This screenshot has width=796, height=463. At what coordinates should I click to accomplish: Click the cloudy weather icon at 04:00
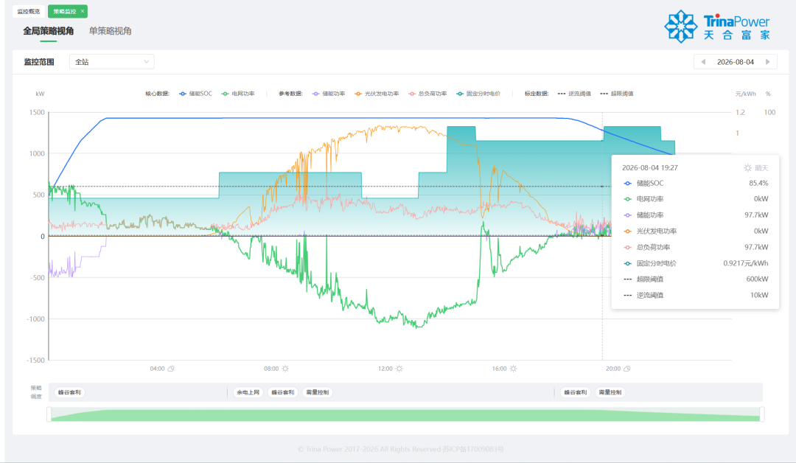(171, 369)
